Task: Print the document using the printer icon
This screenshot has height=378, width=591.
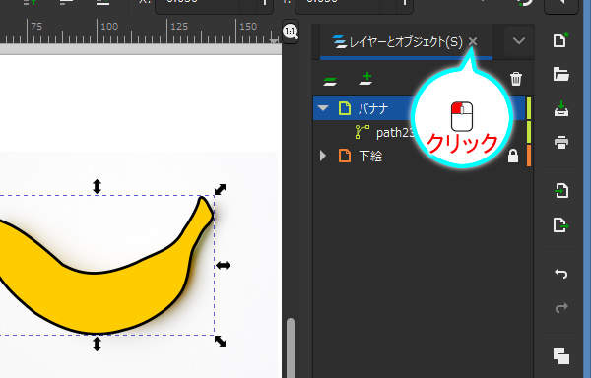Action: coord(561,143)
